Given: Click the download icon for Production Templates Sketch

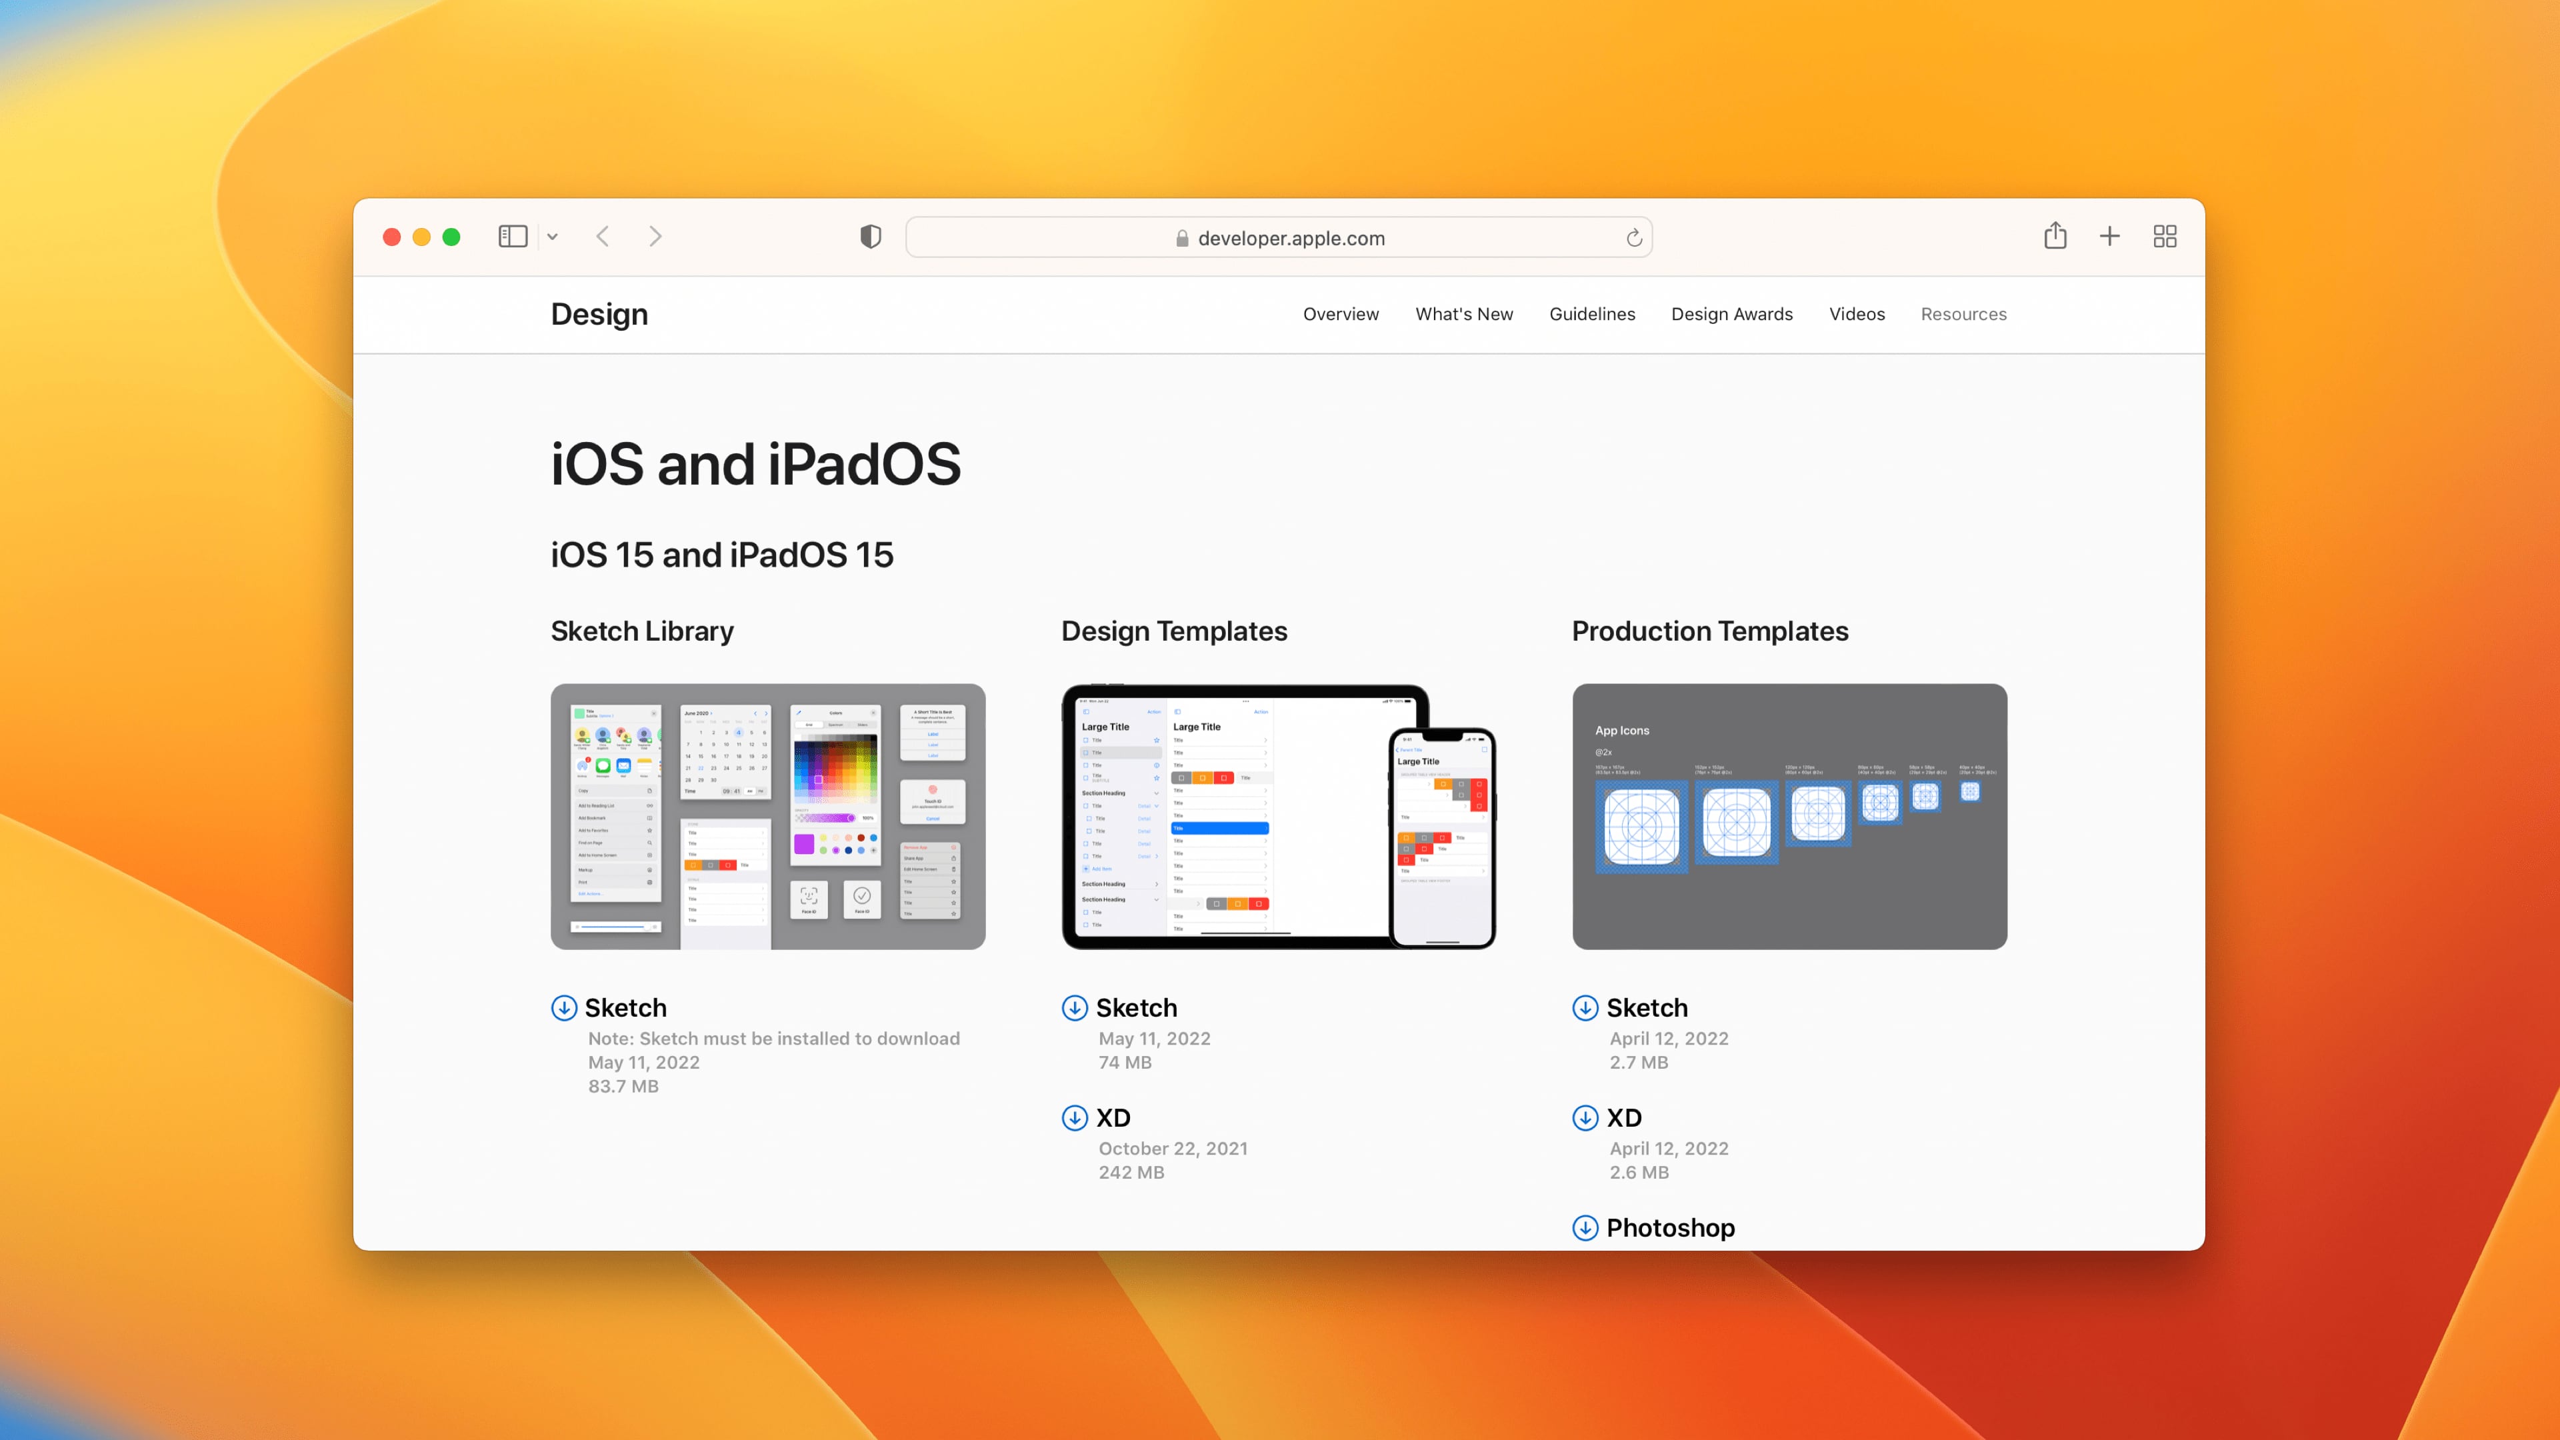Looking at the screenshot, I should pyautogui.click(x=1586, y=1008).
